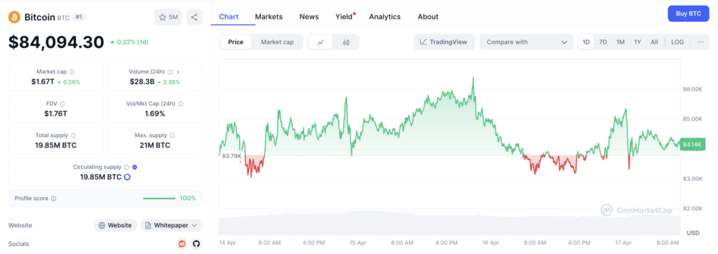Click the 84.14K current price label
Image resolution: width=718 pixels, height=254 pixels.
click(x=693, y=144)
